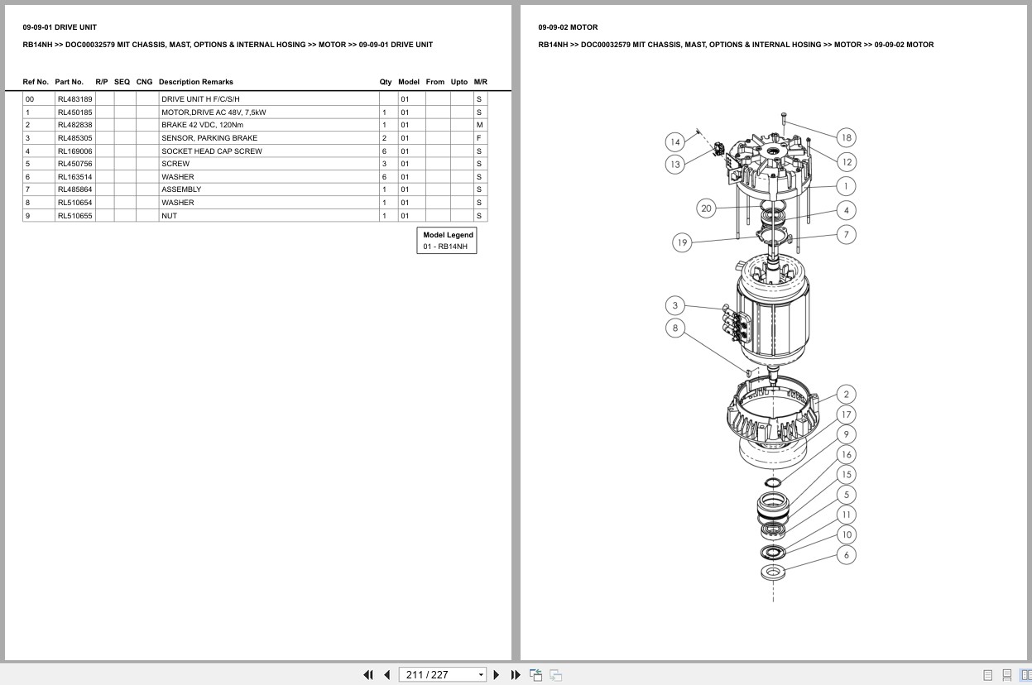The height and width of the screenshot is (685, 1032).
Task: Jump to last page of document
Action: click(516, 675)
